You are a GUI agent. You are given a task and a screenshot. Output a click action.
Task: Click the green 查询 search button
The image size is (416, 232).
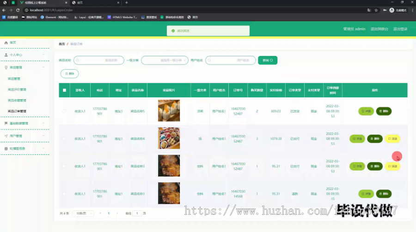tap(268, 60)
